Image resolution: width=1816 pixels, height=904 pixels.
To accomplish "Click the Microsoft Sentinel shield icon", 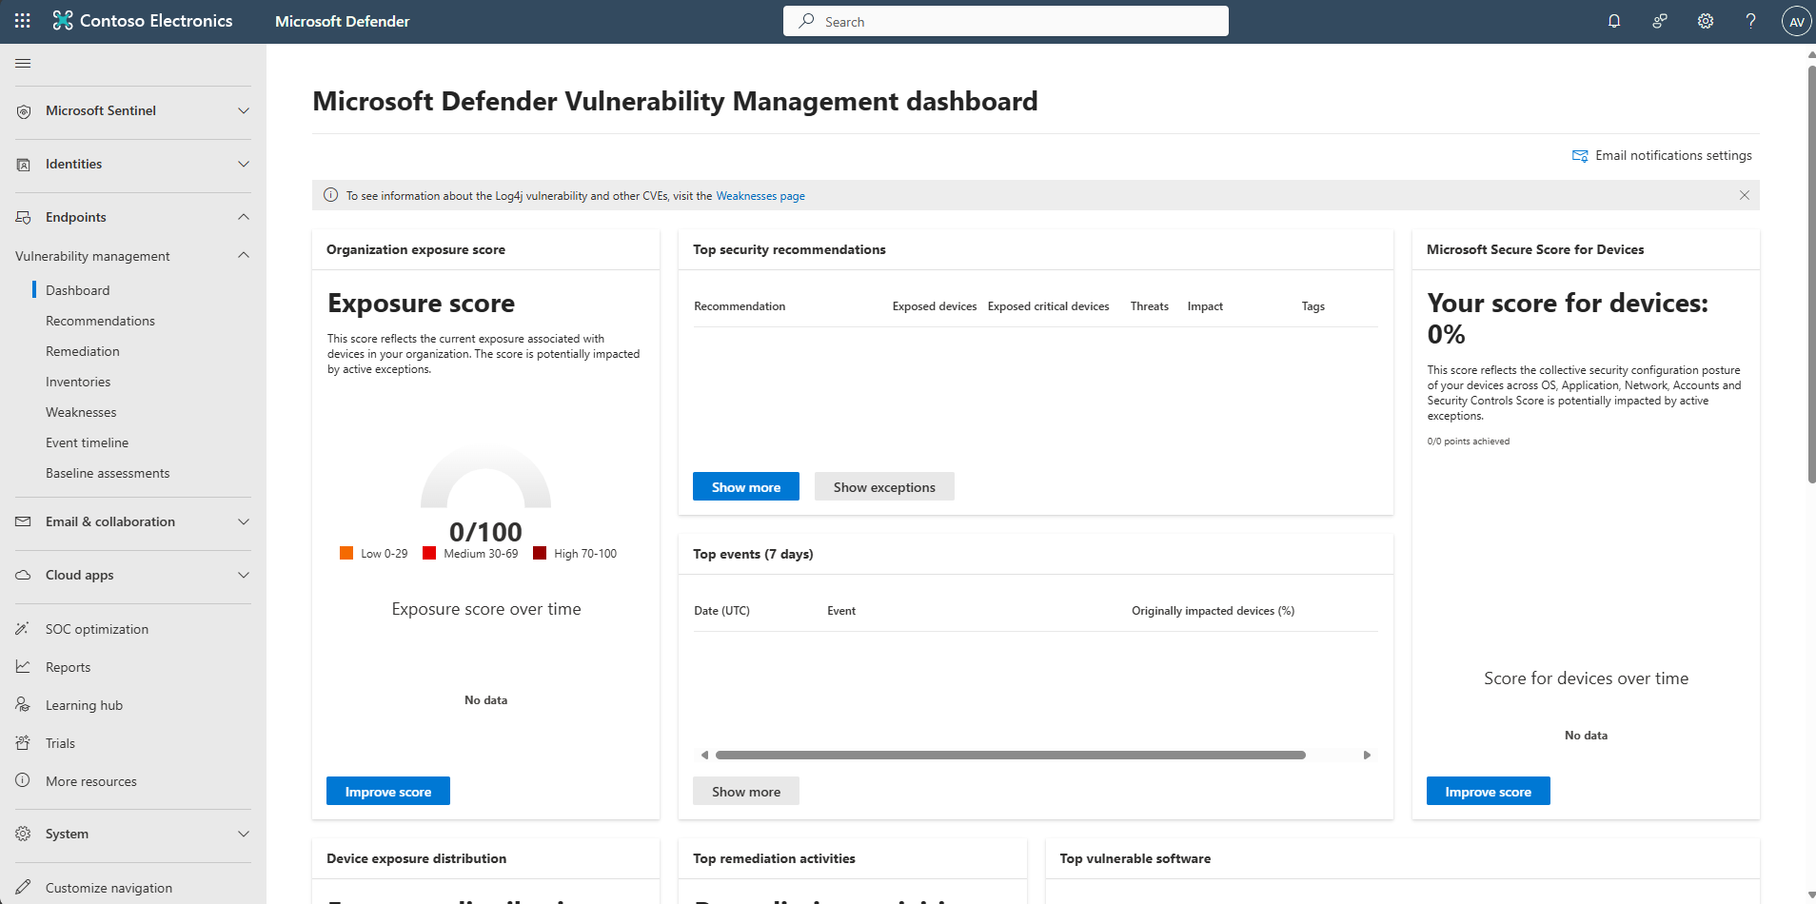I will click(x=24, y=111).
